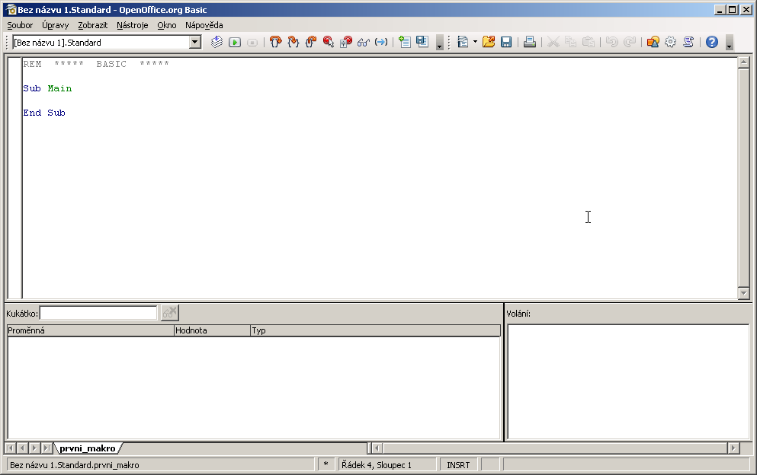Save Basic source as file
The image size is (757, 475).
pos(422,43)
